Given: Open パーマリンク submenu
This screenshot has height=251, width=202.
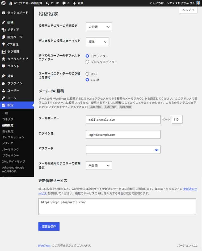Looking at the screenshot, I should pos(11,149).
